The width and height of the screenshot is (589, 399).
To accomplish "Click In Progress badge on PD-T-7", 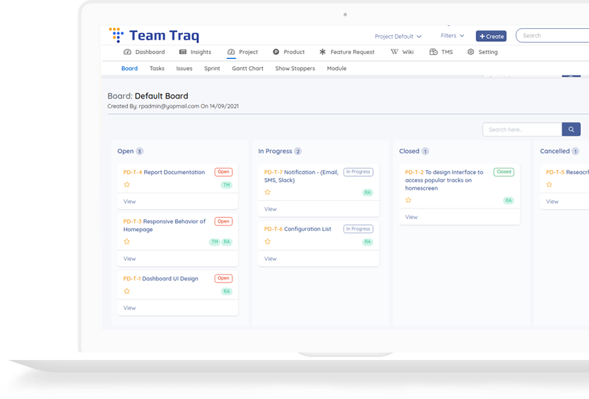I will point(359,172).
